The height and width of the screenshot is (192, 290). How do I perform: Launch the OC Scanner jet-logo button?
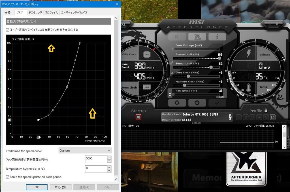(197, 37)
